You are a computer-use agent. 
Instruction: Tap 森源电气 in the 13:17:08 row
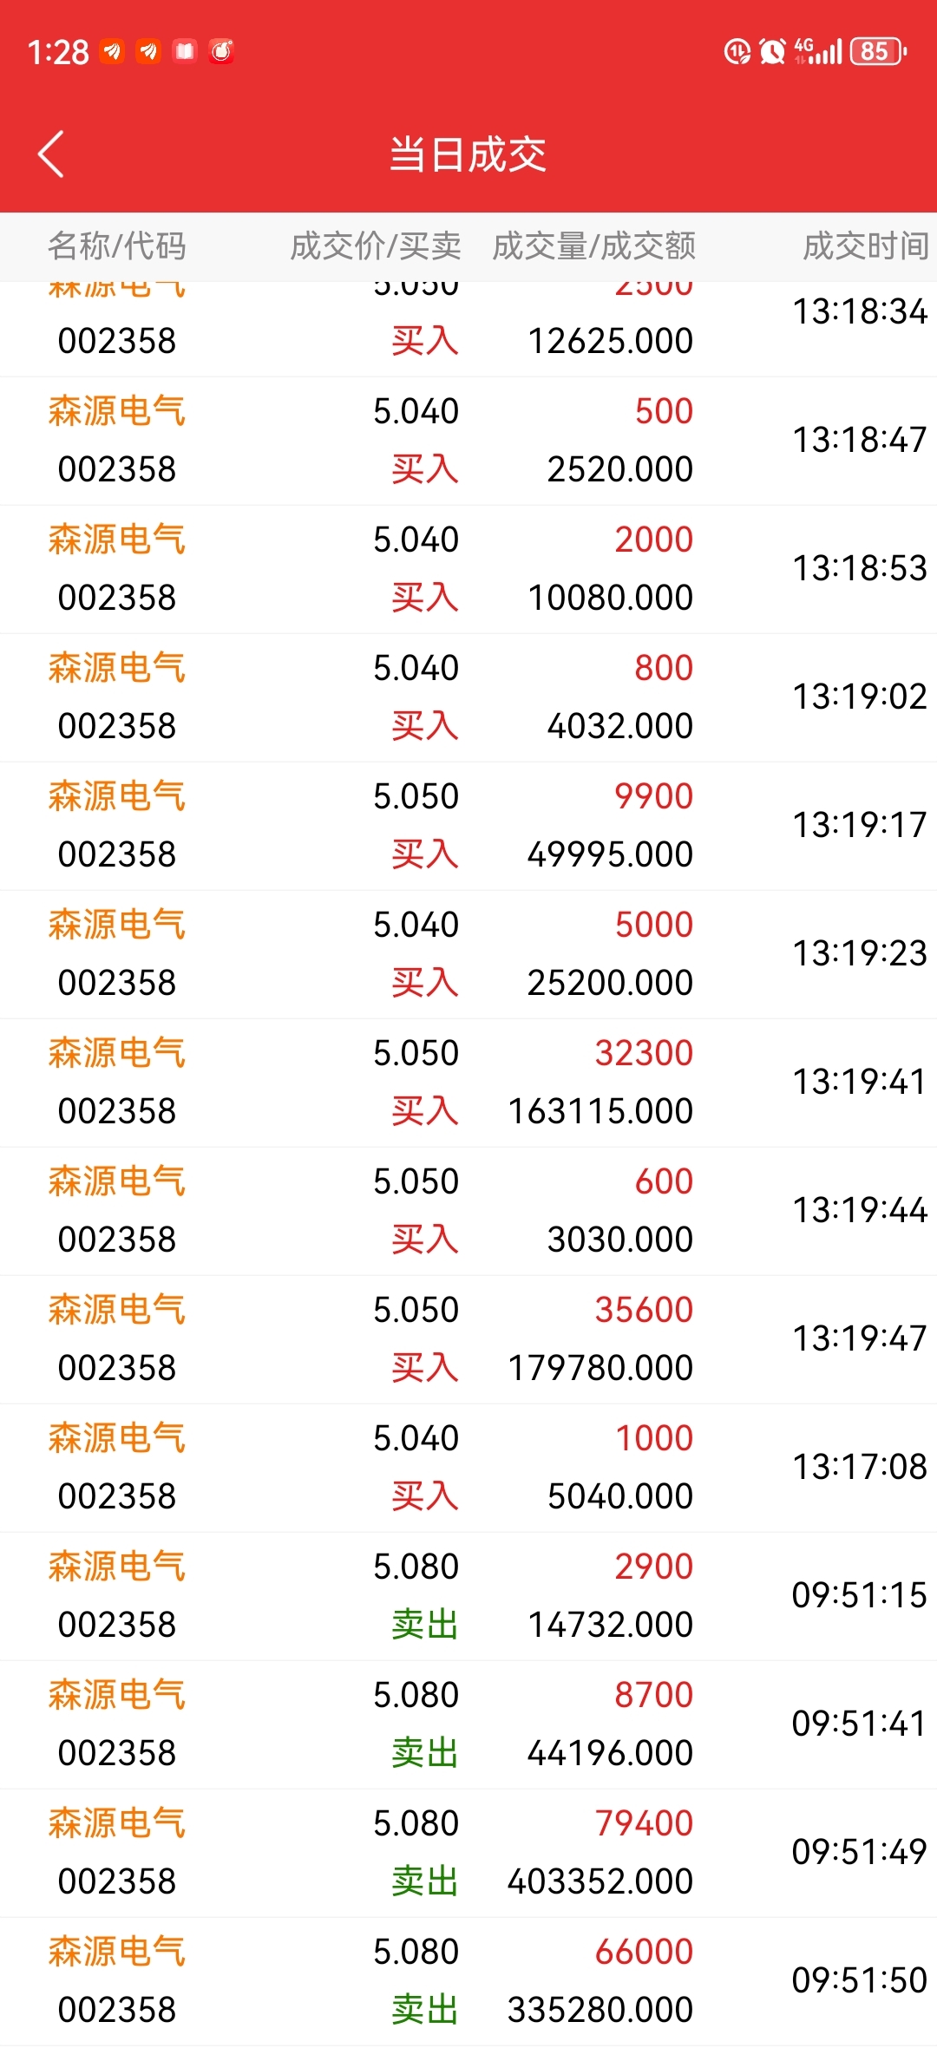click(117, 1438)
